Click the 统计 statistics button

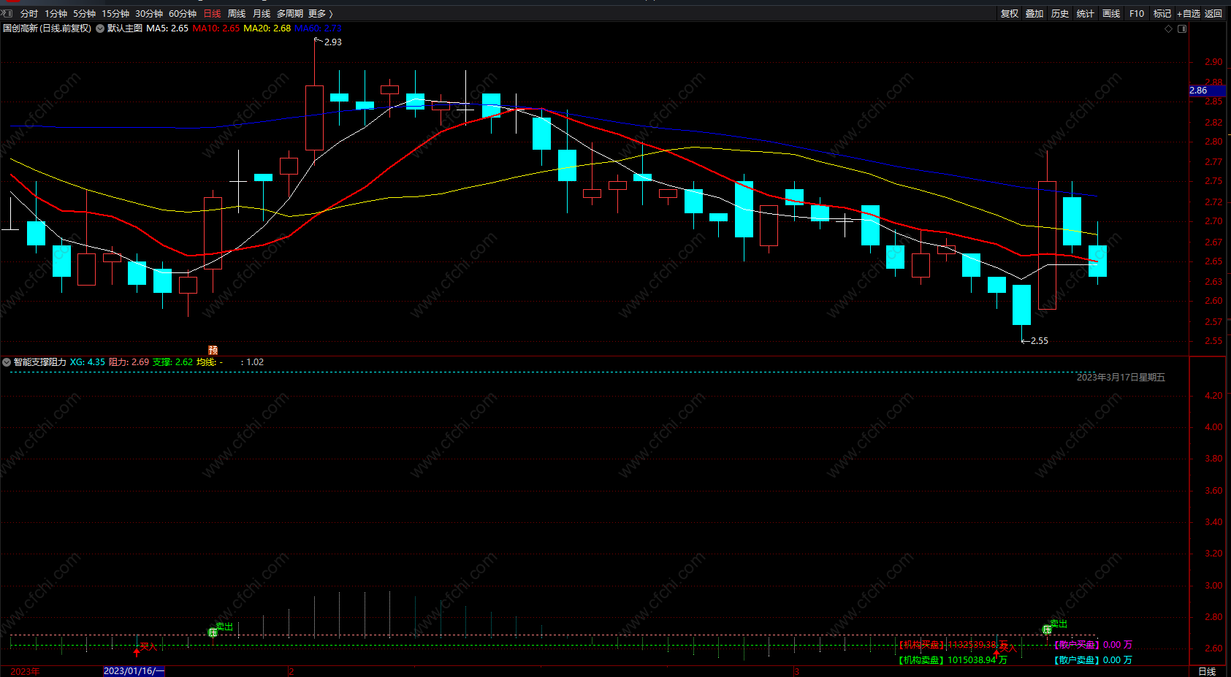(1086, 14)
